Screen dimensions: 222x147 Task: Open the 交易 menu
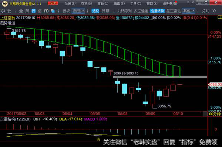pyautogui.click(x=86, y=4)
